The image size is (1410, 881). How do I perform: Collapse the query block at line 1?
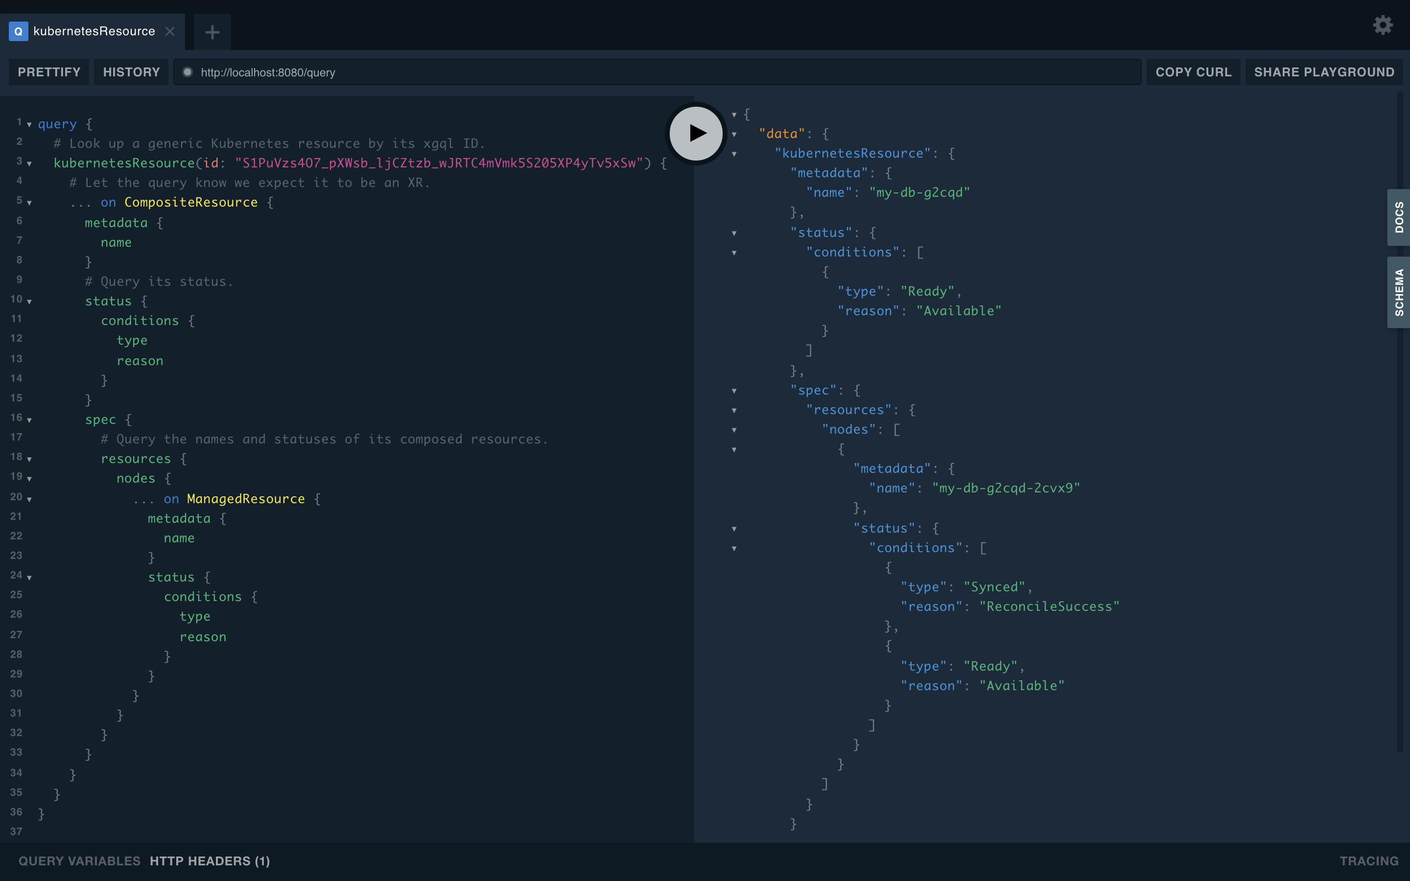tap(29, 124)
